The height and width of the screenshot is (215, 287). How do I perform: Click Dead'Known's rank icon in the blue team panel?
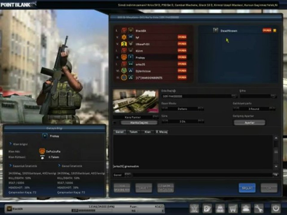pos(216,30)
